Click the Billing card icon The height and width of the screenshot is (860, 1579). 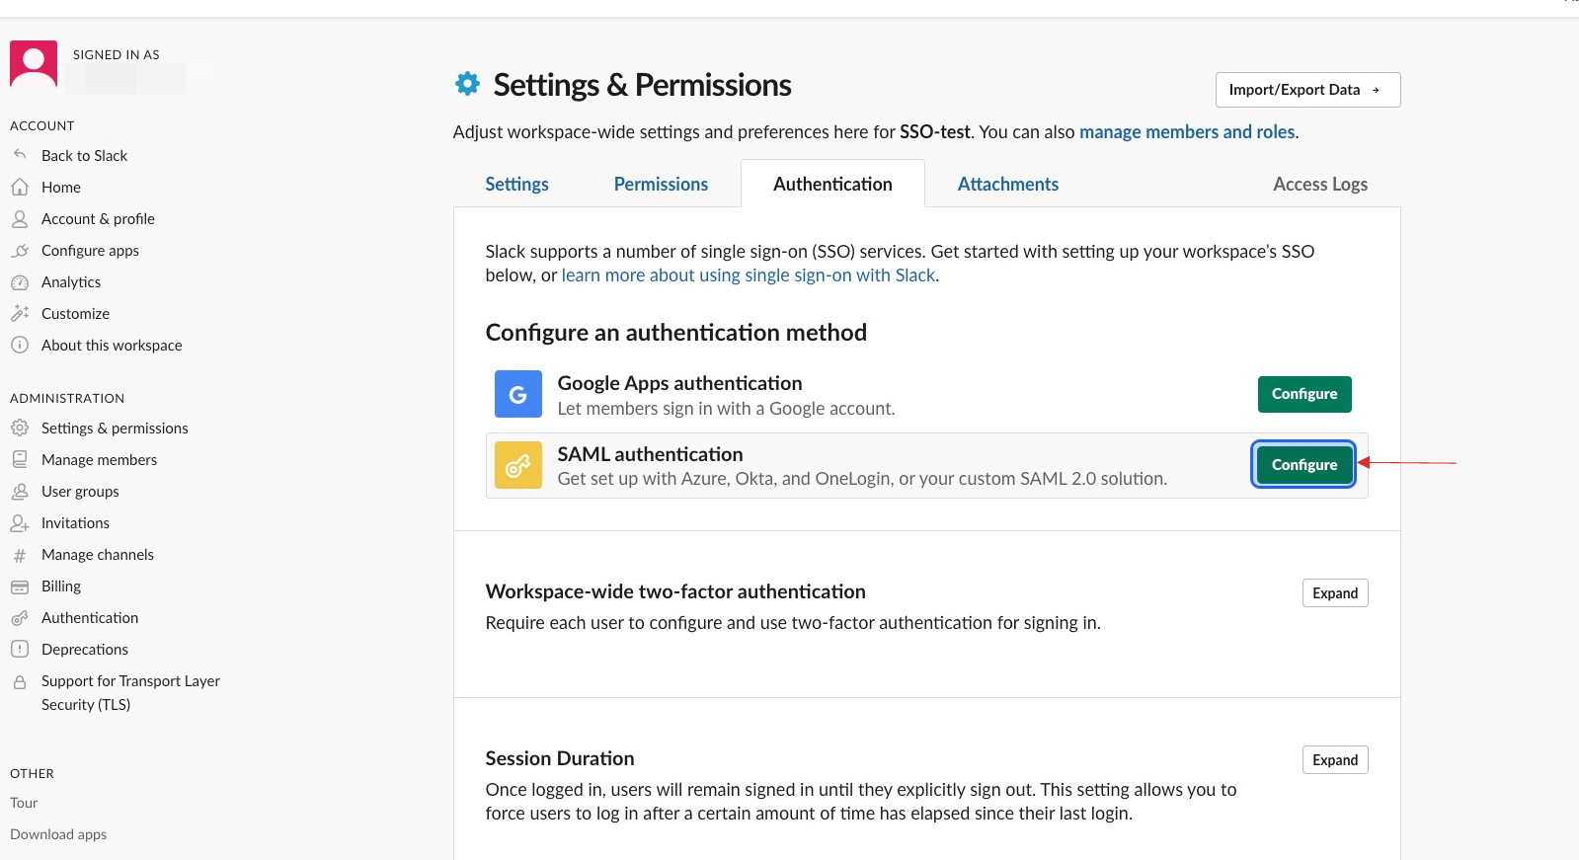[x=20, y=586]
